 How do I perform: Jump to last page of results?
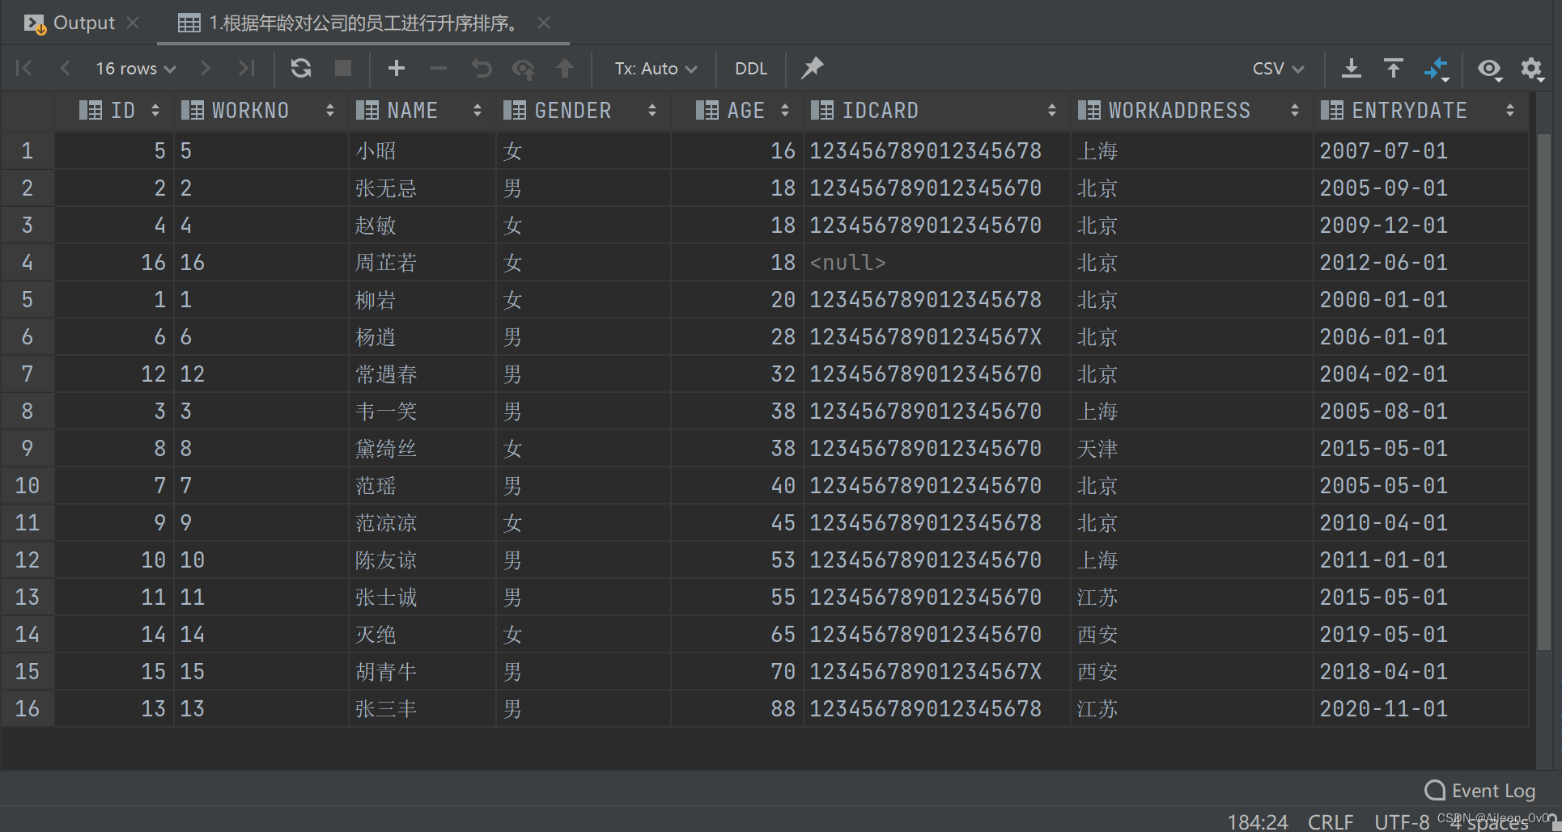[x=247, y=69]
